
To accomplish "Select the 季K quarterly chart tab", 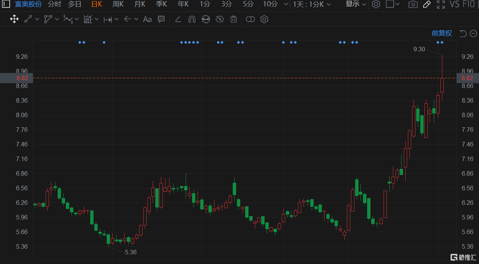I will pos(161,4).
